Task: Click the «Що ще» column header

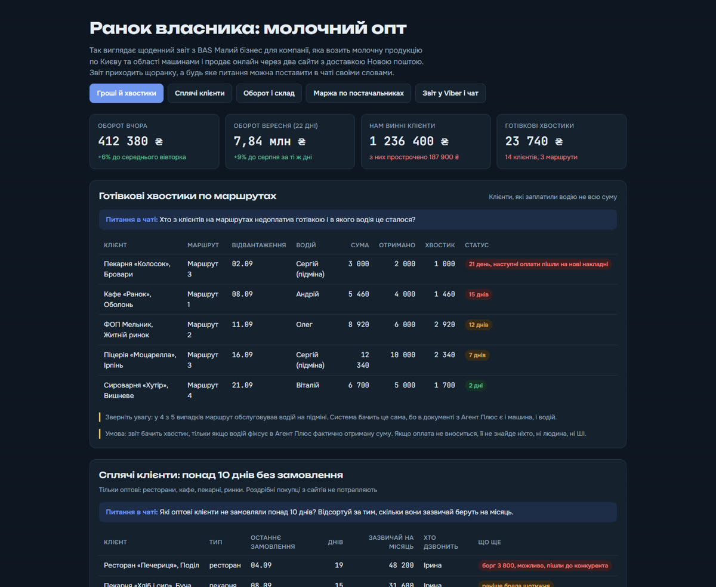Action: (489, 542)
